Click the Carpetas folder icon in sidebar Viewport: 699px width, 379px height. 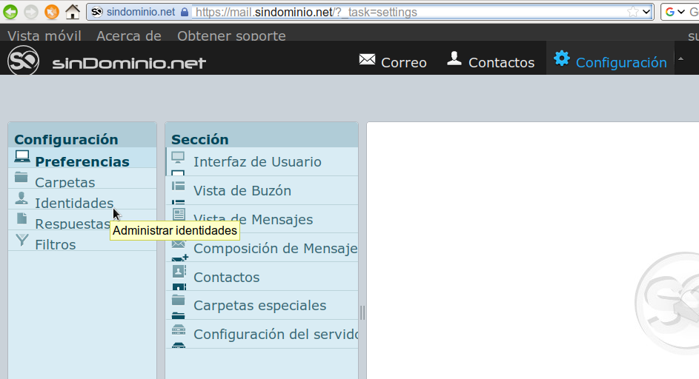pyautogui.click(x=21, y=178)
